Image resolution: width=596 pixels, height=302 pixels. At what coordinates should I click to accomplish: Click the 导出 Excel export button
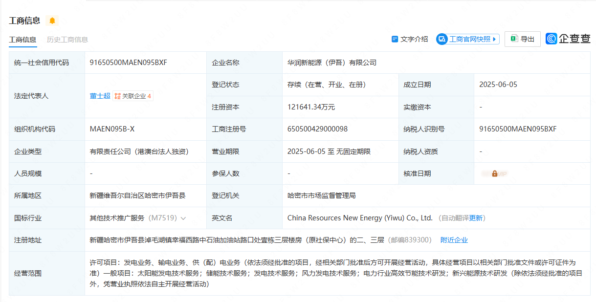(x=522, y=39)
